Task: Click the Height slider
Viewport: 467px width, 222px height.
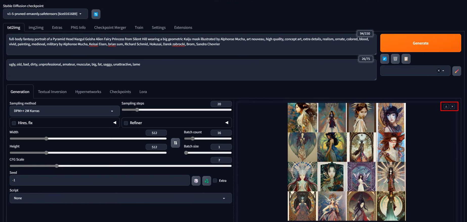Action: point(88,153)
